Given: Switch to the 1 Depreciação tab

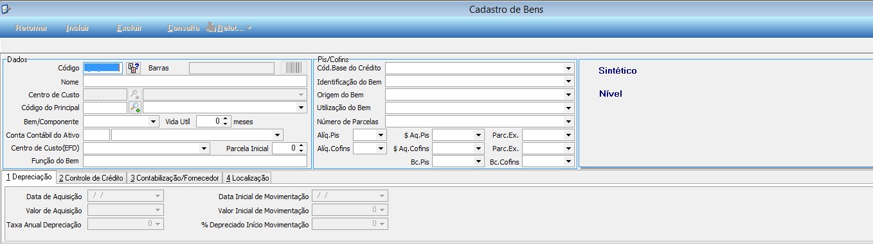Looking at the screenshot, I should [x=29, y=177].
